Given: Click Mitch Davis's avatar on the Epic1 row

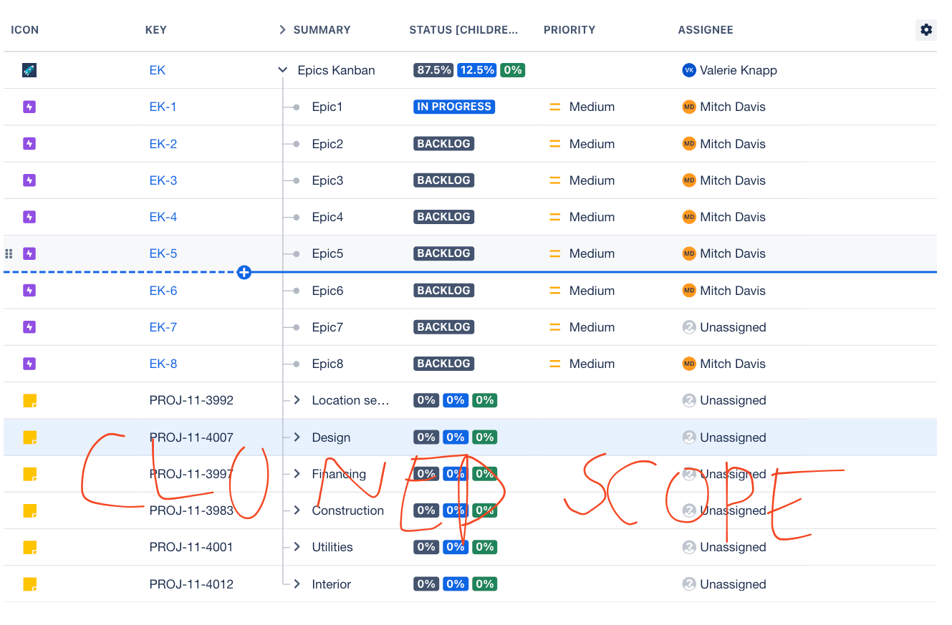Looking at the screenshot, I should coord(689,106).
